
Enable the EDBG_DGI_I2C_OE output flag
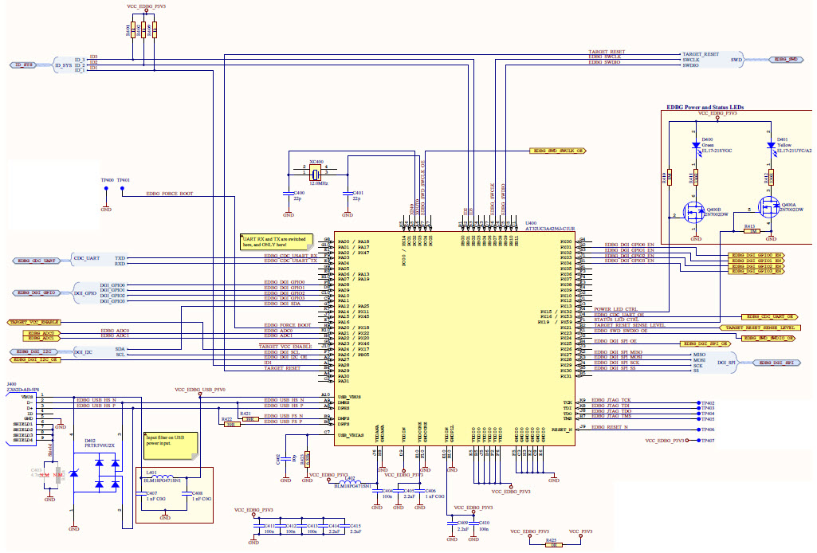(x=35, y=359)
